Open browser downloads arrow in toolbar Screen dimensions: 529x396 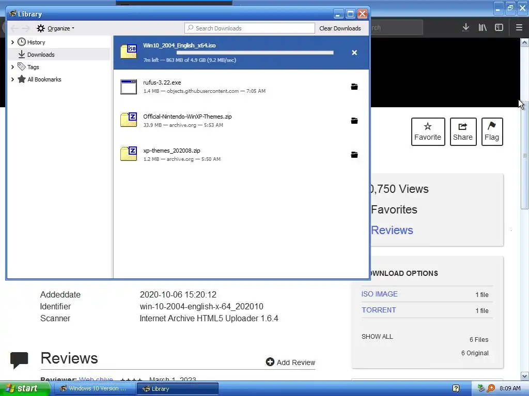[465, 28]
